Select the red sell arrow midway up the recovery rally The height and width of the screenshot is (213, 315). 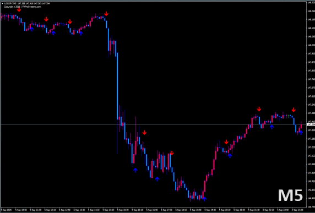[226, 142]
